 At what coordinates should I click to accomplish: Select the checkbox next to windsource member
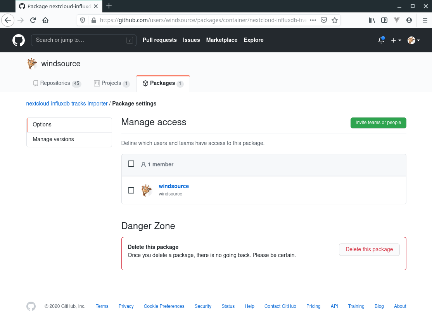pyautogui.click(x=131, y=190)
